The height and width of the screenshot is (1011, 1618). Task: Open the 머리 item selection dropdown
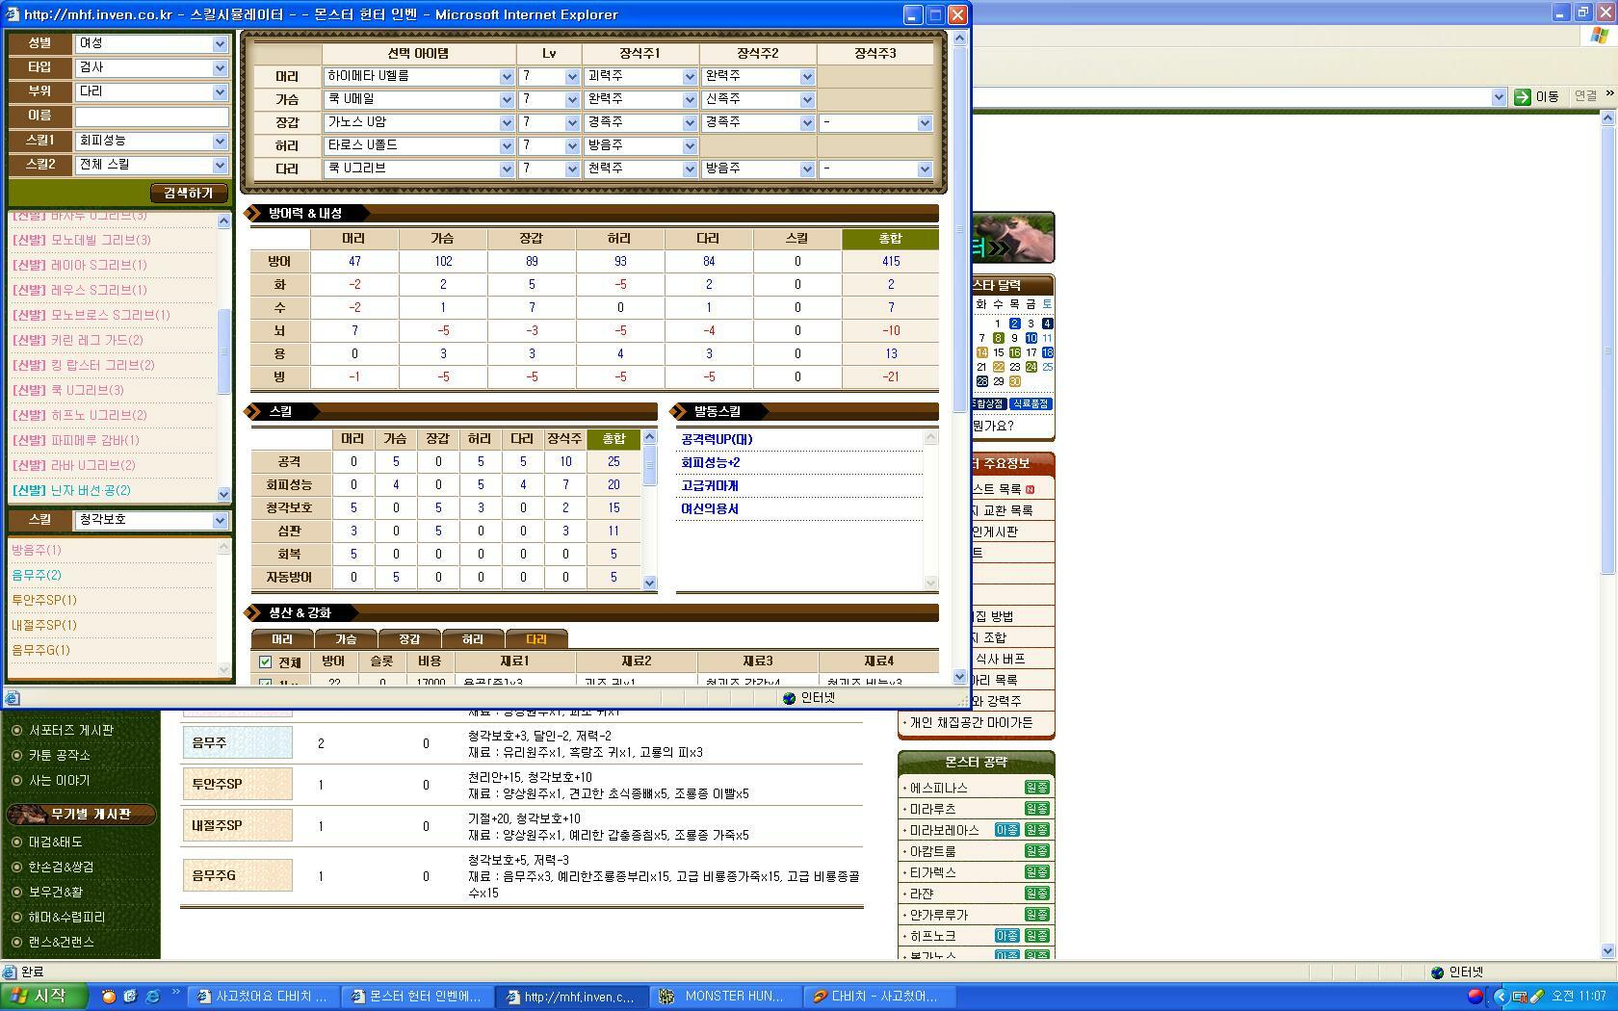[x=506, y=76]
